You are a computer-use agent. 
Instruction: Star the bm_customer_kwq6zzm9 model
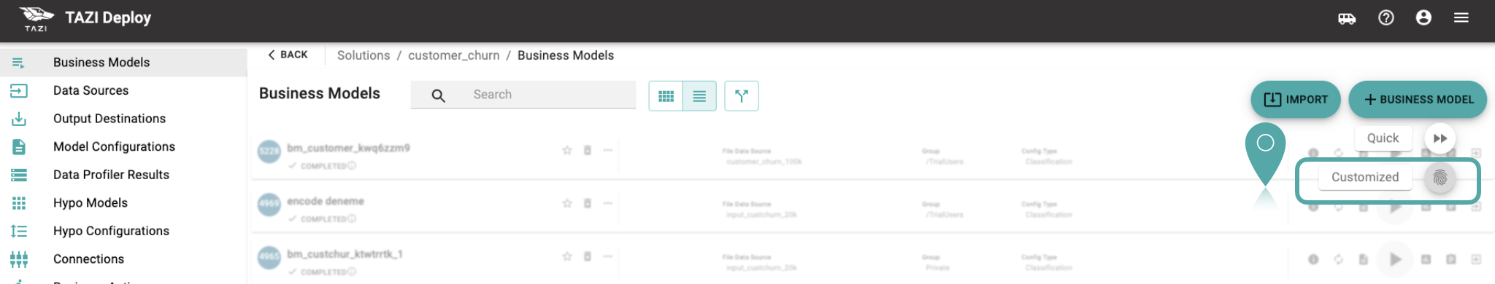[567, 150]
